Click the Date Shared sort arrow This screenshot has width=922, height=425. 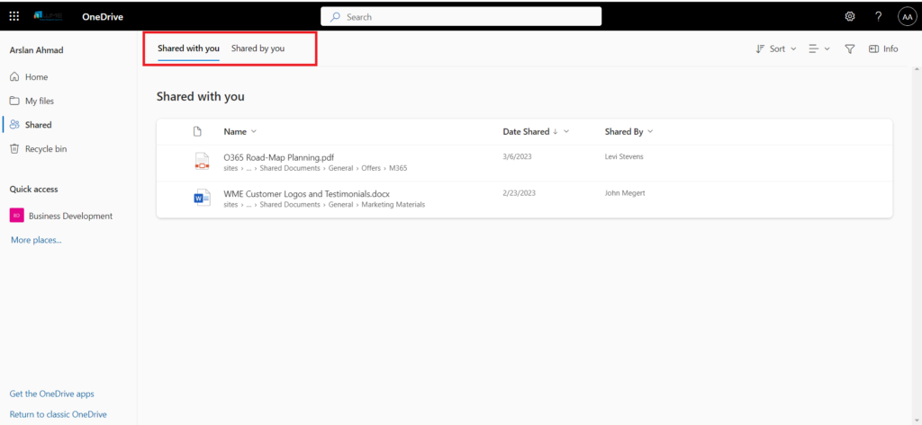point(555,131)
